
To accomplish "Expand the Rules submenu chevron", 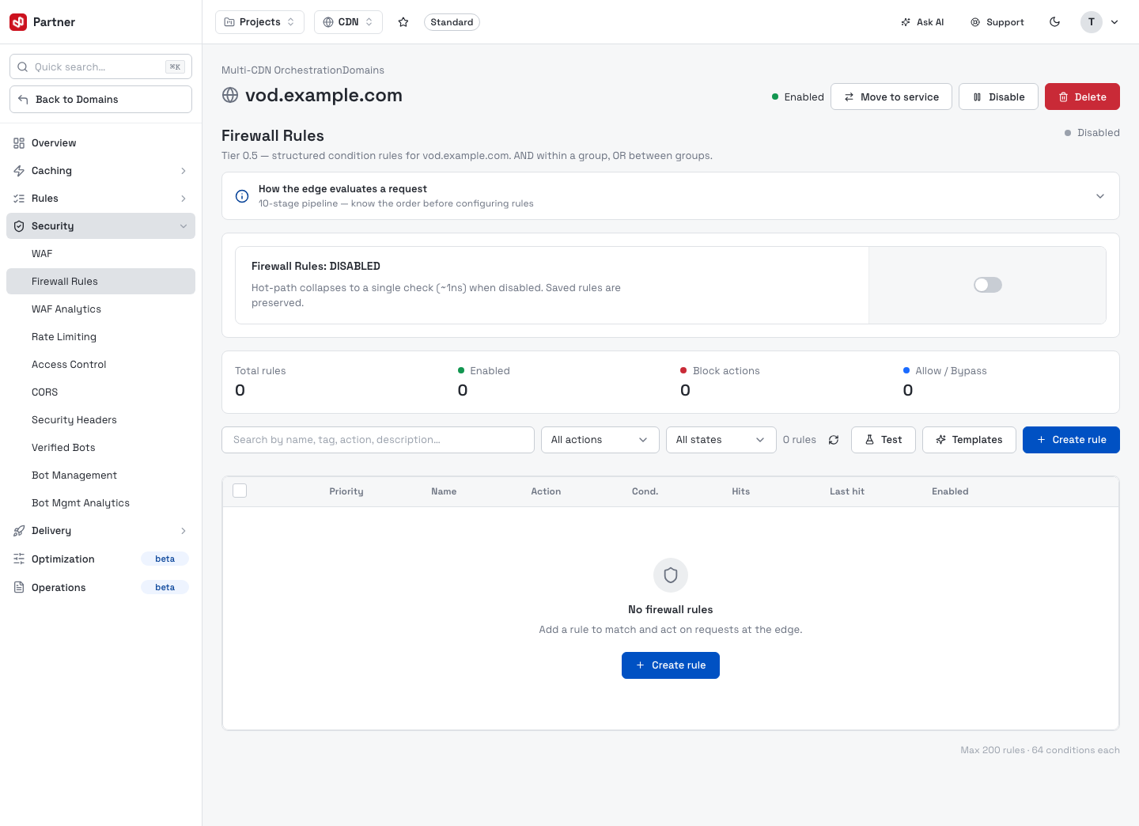I will pyautogui.click(x=184, y=199).
